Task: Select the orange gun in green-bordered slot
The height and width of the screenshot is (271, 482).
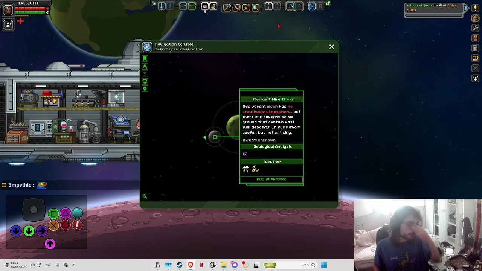Action: (x=192, y=6)
